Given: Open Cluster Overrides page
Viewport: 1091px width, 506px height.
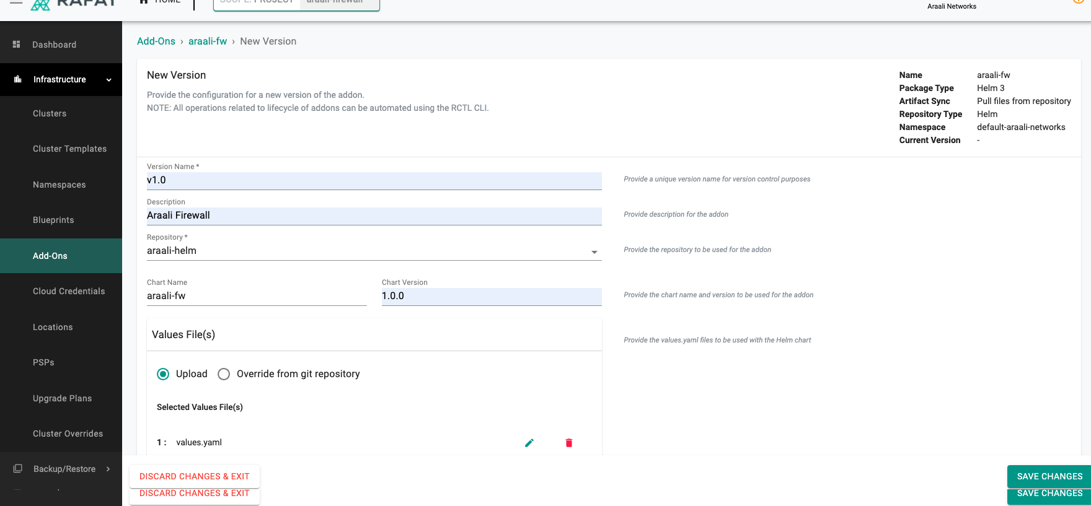Looking at the screenshot, I should pos(68,434).
